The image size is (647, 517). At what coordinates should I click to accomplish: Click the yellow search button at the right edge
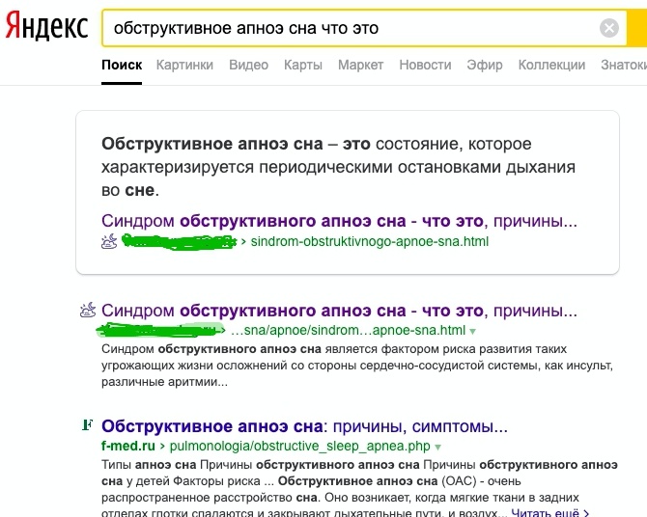tap(636, 28)
